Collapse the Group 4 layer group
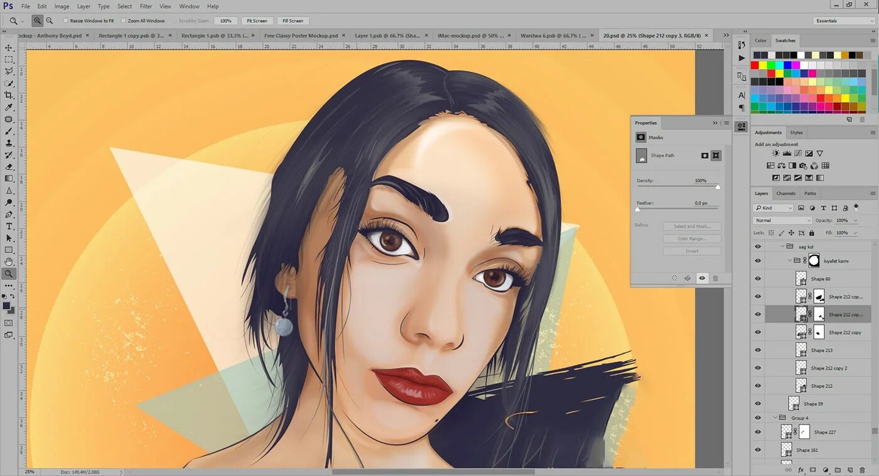The height and width of the screenshot is (476, 879). tap(775, 418)
